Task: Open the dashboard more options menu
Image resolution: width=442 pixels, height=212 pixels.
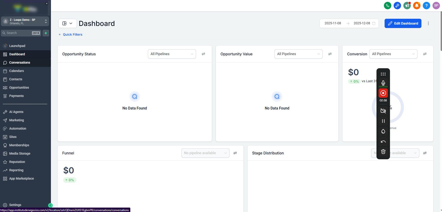Action: (x=428, y=23)
